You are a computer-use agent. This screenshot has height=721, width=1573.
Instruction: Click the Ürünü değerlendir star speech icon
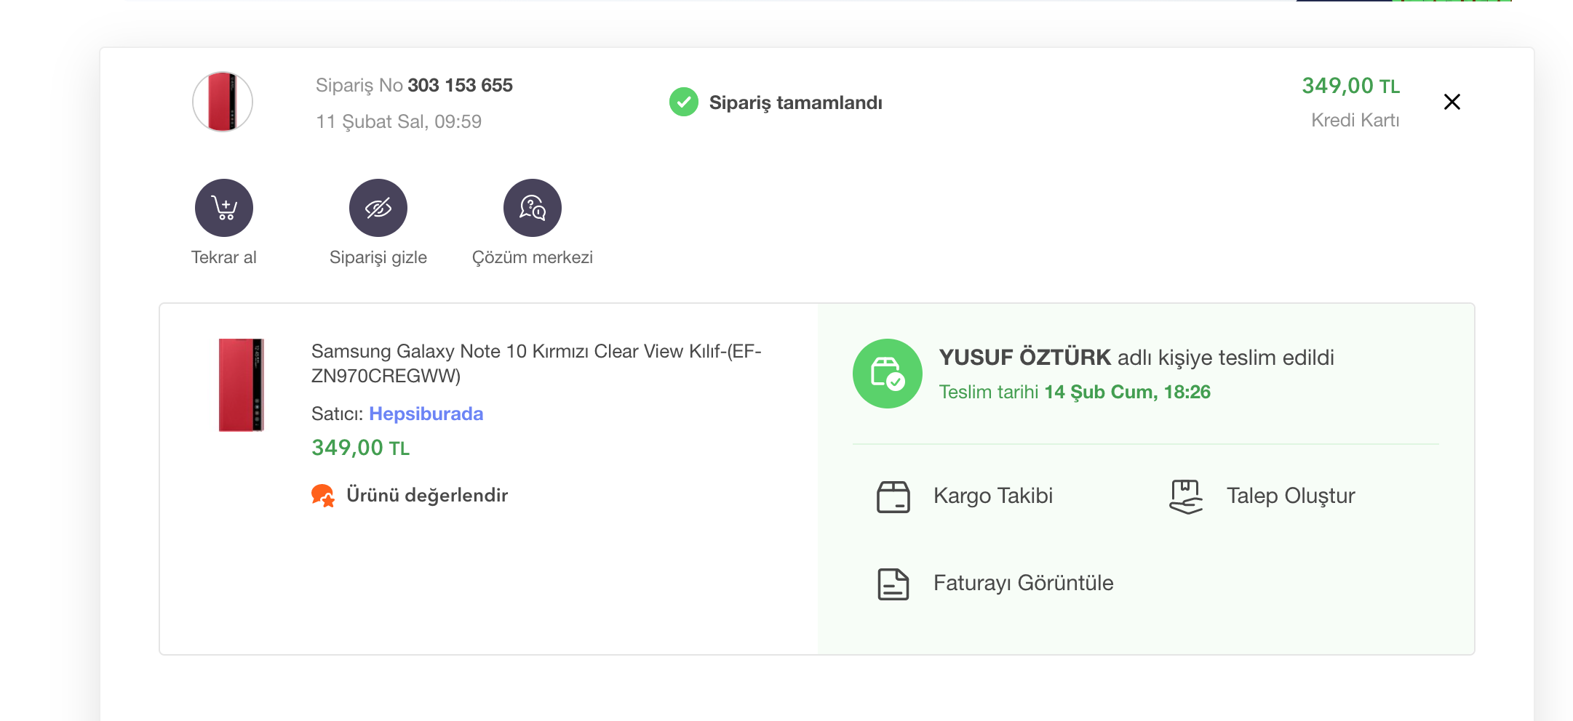point(323,496)
